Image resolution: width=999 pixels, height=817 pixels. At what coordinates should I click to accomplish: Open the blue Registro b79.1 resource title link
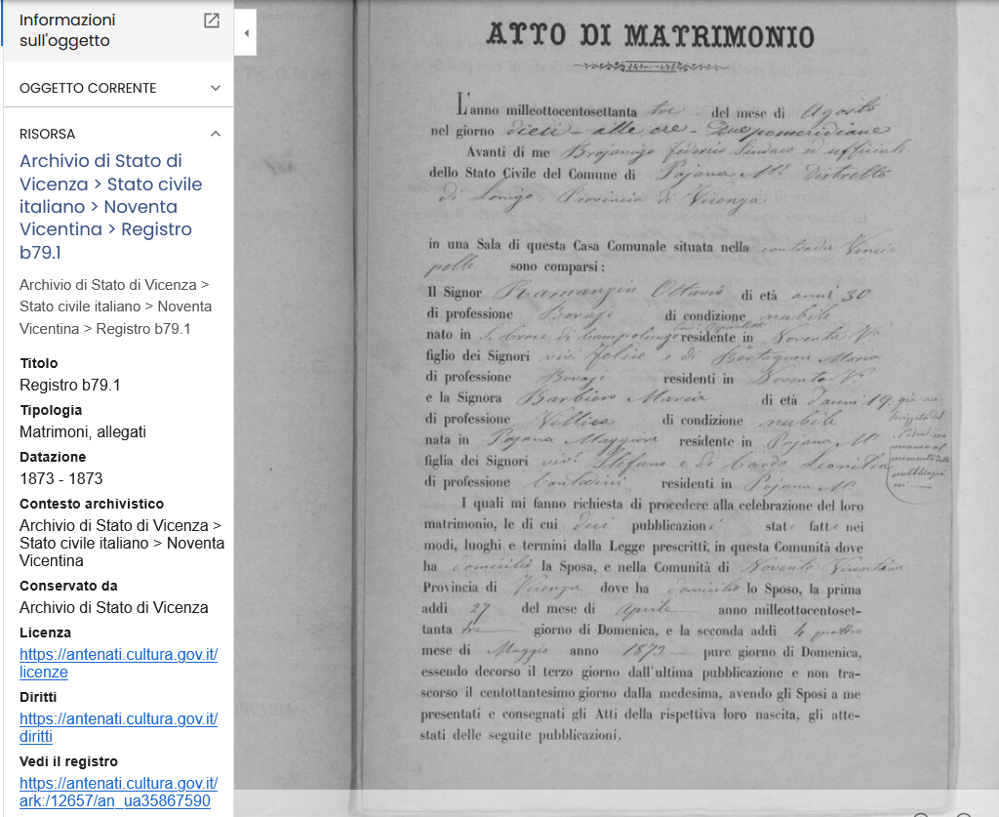click(110, 207)
